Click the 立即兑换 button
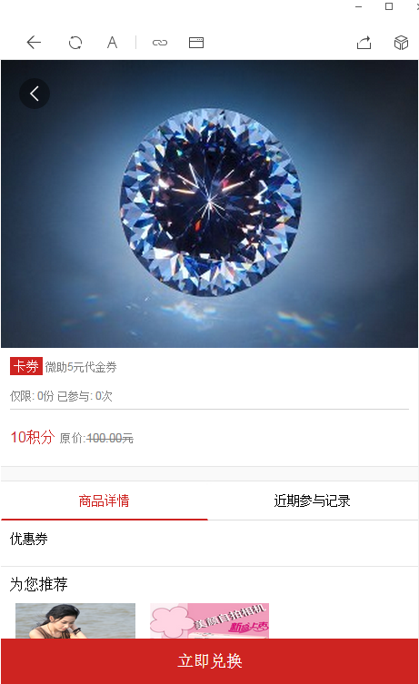Viewport: 419px width, 684px height. [209, 661]
